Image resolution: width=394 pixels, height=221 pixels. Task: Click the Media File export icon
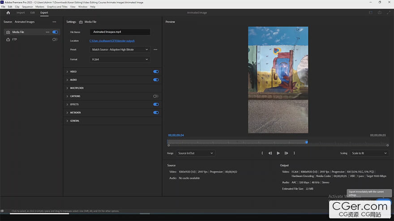point(8,32)
